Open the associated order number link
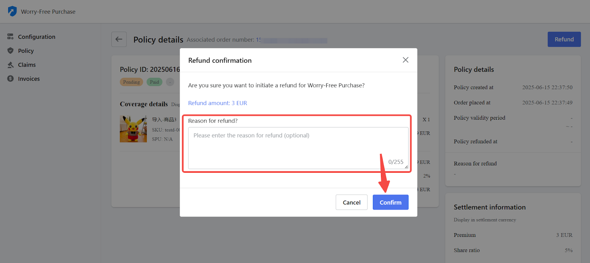 coord(291,40)
